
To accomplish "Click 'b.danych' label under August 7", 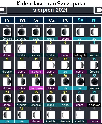I will [x=80, y=55].
